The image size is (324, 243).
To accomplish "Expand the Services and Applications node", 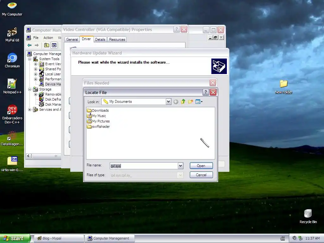I will (x=29, y=109).
